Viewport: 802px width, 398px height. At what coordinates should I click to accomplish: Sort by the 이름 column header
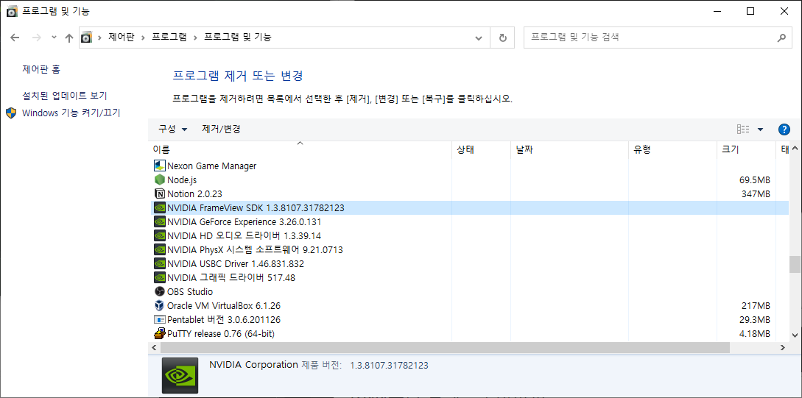pos(300,149)
